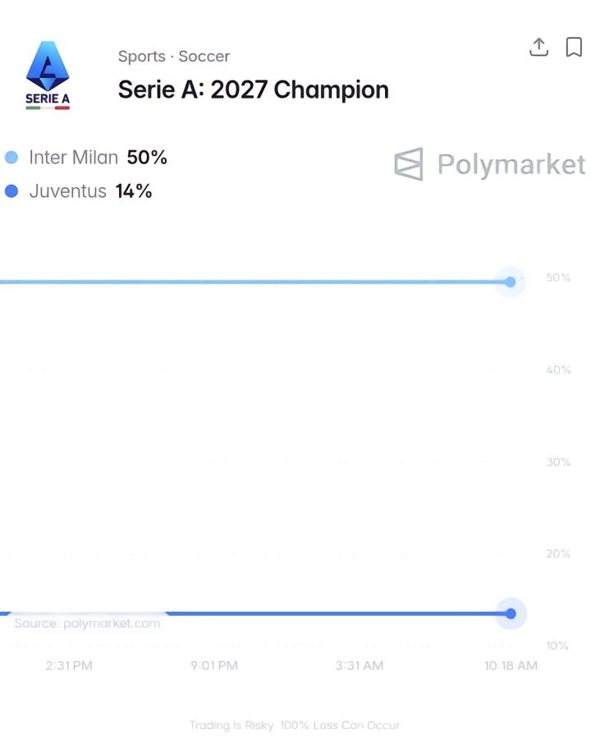Screen dimensions: 591x739
Task: Click the Polymarket wordmark text
Action: [511, 164]
